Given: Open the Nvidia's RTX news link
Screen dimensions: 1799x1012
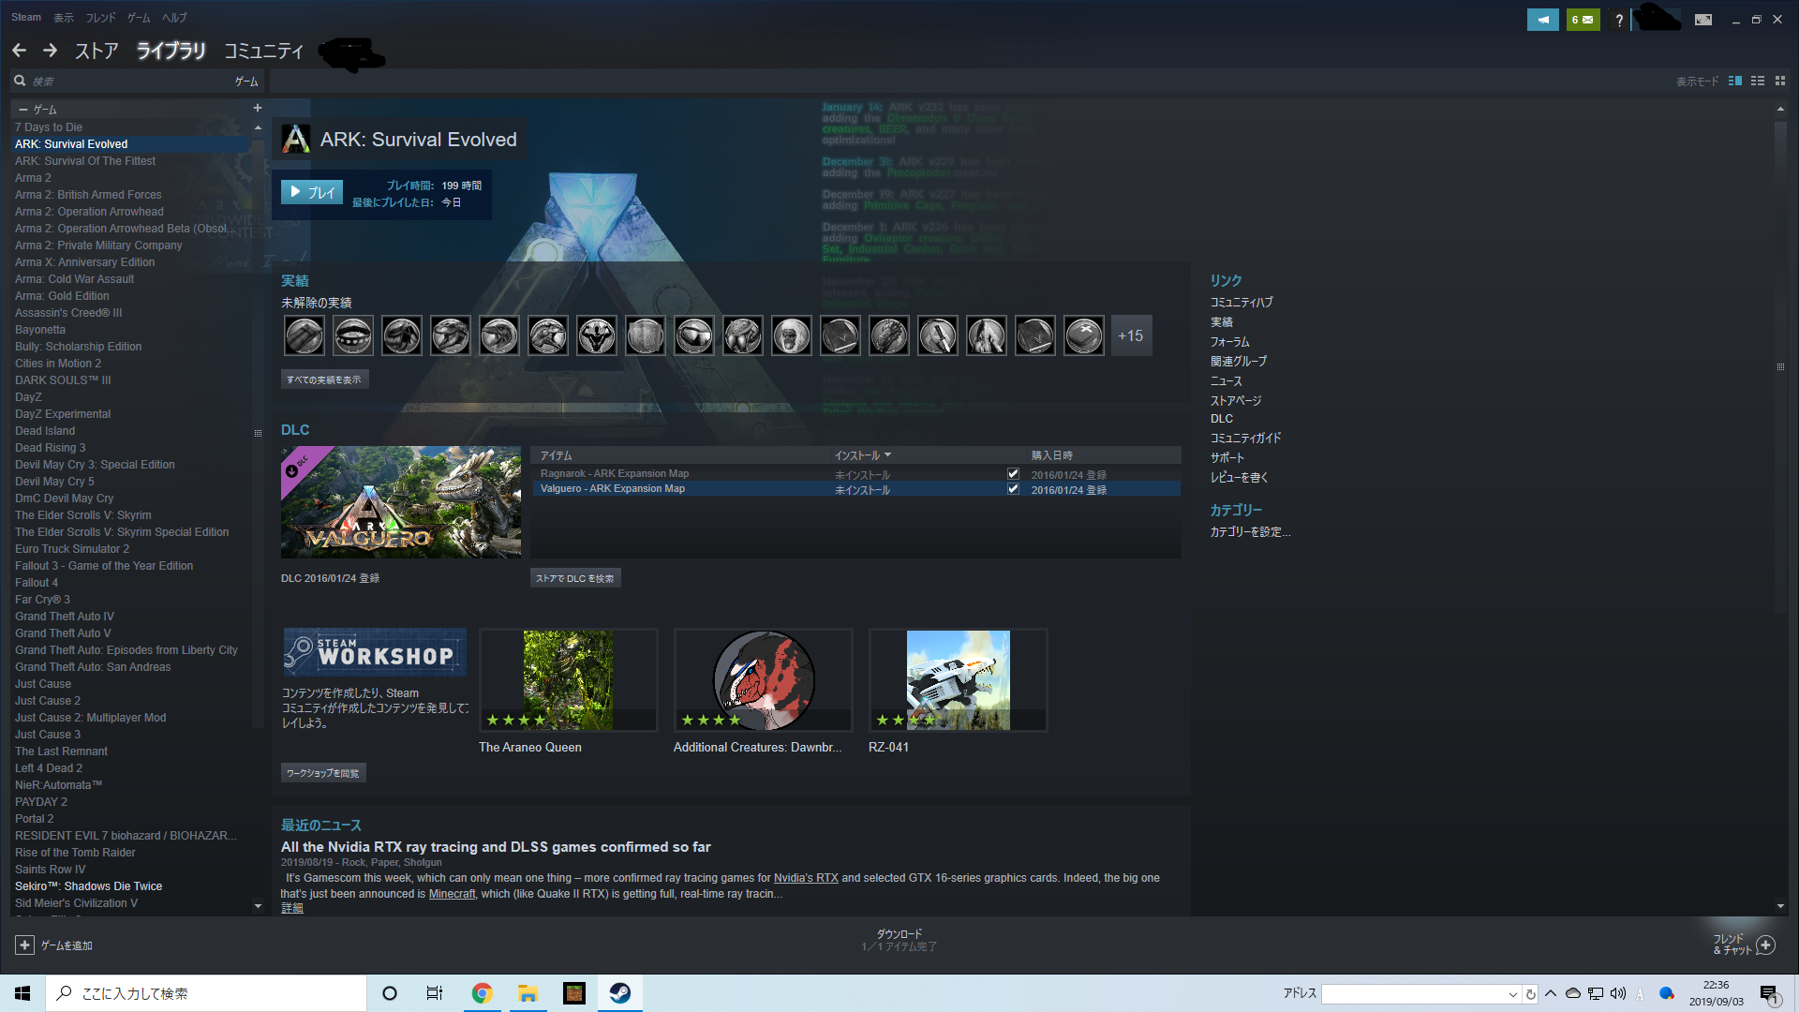Looking at the screenshot, I should pyautogui.click(x=806, y=878).
